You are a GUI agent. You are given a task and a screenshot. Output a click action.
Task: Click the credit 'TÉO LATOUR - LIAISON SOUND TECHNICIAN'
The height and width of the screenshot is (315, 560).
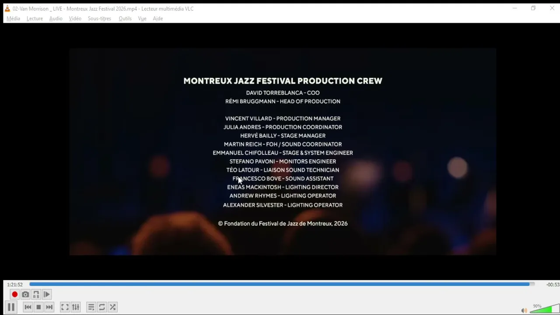(283, 170)
